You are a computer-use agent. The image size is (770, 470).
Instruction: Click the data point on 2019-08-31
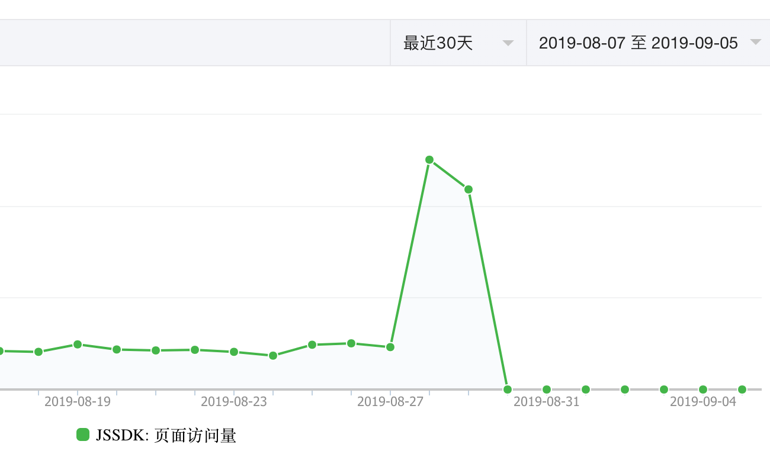(x=547, y=389)
